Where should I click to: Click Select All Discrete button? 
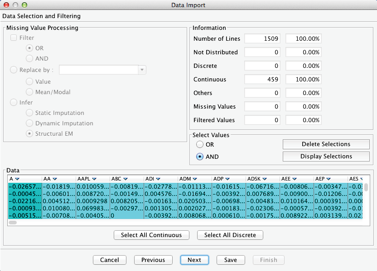[230, 235]
